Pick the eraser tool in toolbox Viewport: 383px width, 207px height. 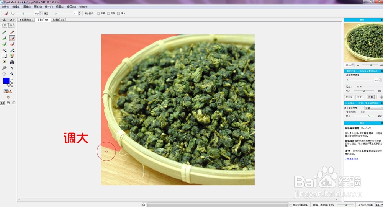tap(4, 50)
